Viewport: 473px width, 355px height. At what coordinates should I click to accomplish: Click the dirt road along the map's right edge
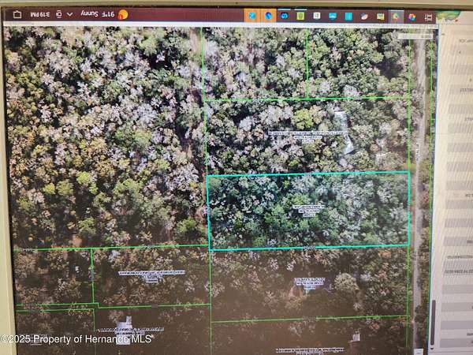[x=418, y=197]
